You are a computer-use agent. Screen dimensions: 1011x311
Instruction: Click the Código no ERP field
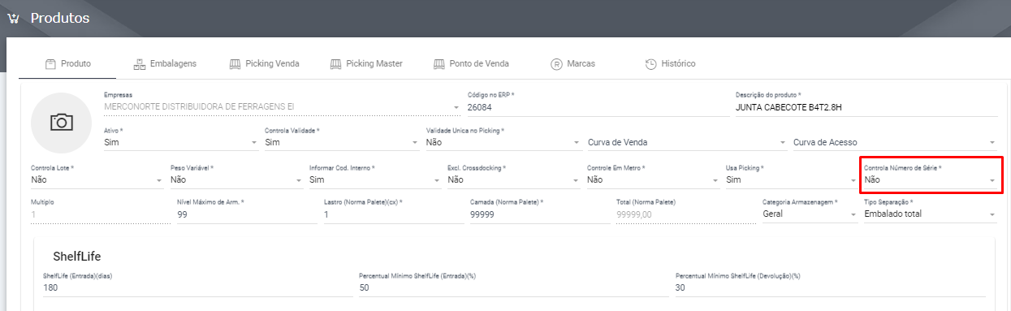click(x=598, y=106)
